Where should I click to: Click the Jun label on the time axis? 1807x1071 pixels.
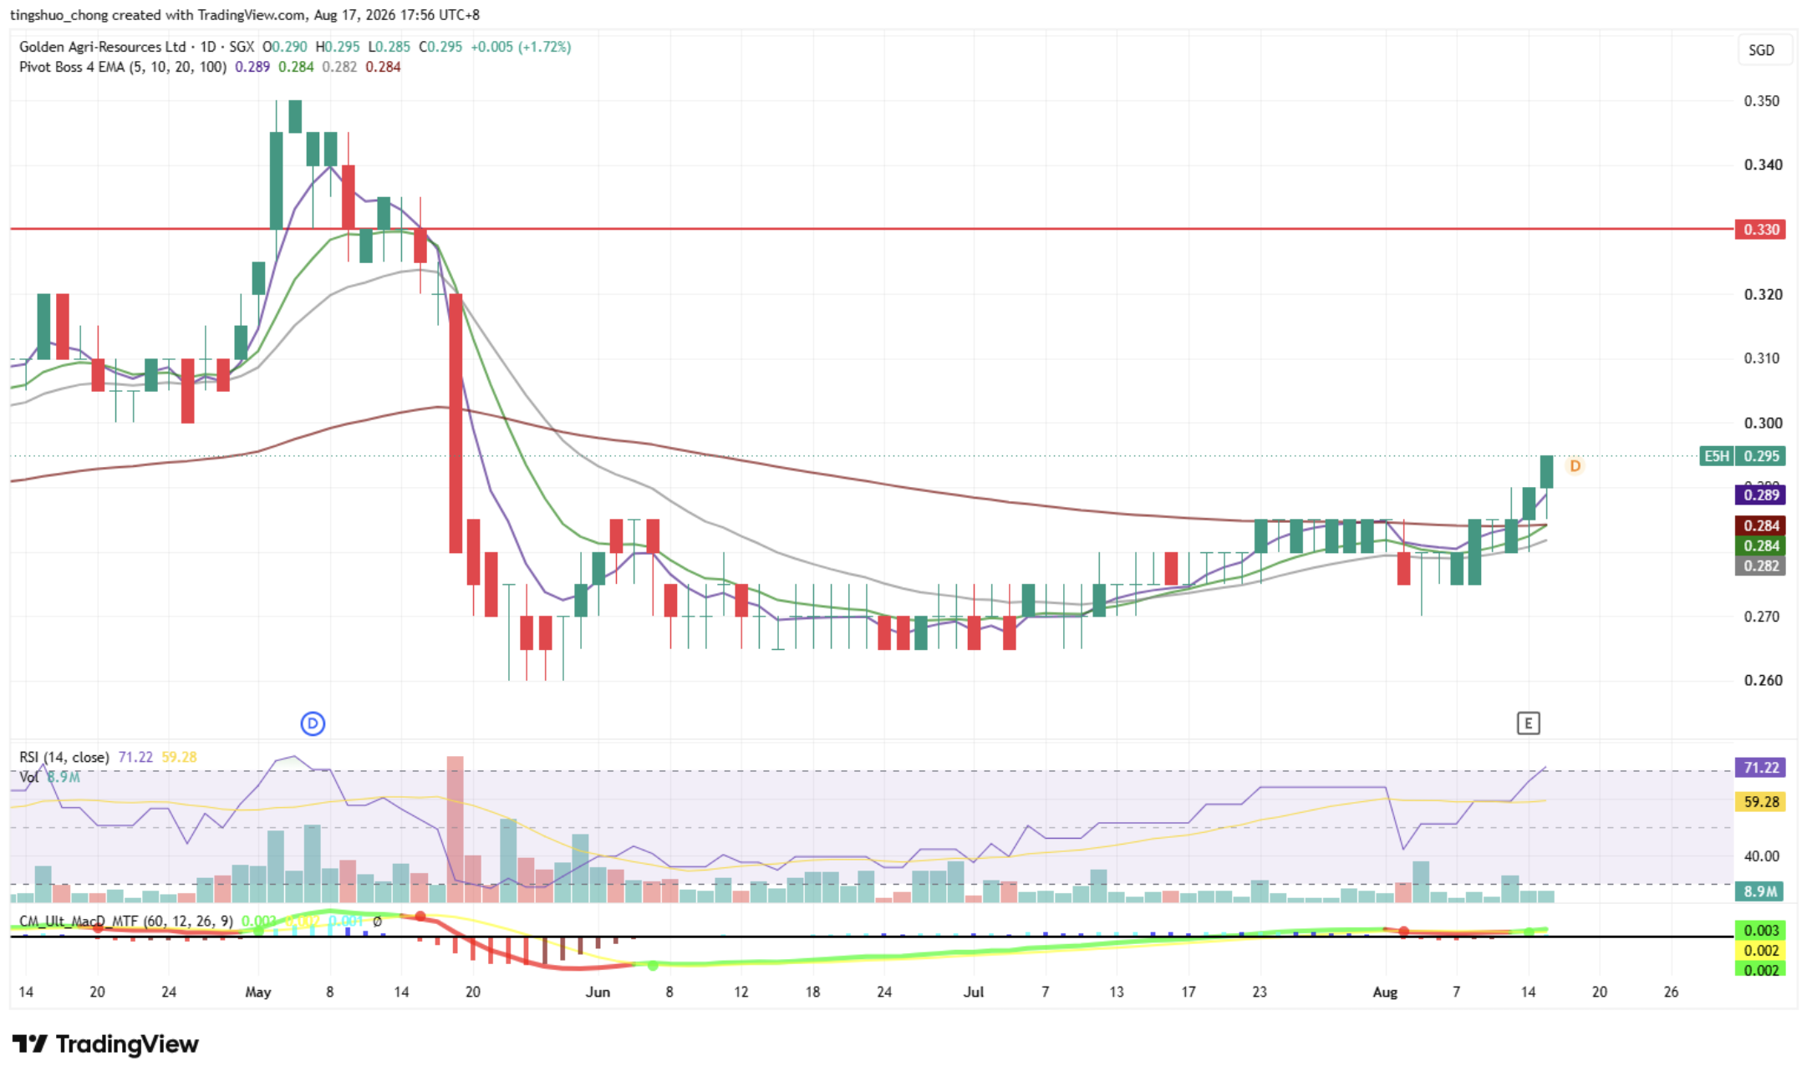pos(598,992)
